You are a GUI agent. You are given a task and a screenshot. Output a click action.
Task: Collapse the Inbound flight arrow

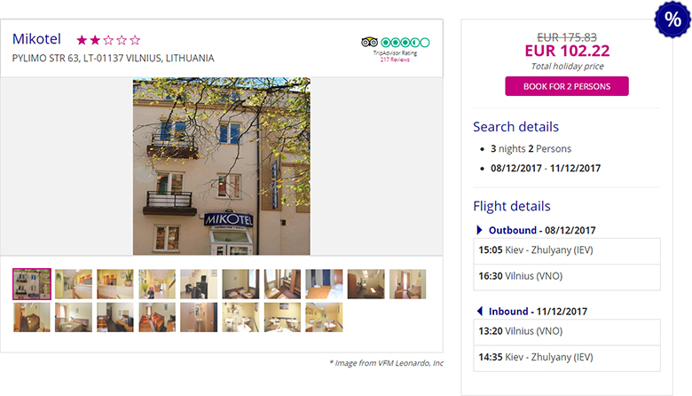[479, 312]
